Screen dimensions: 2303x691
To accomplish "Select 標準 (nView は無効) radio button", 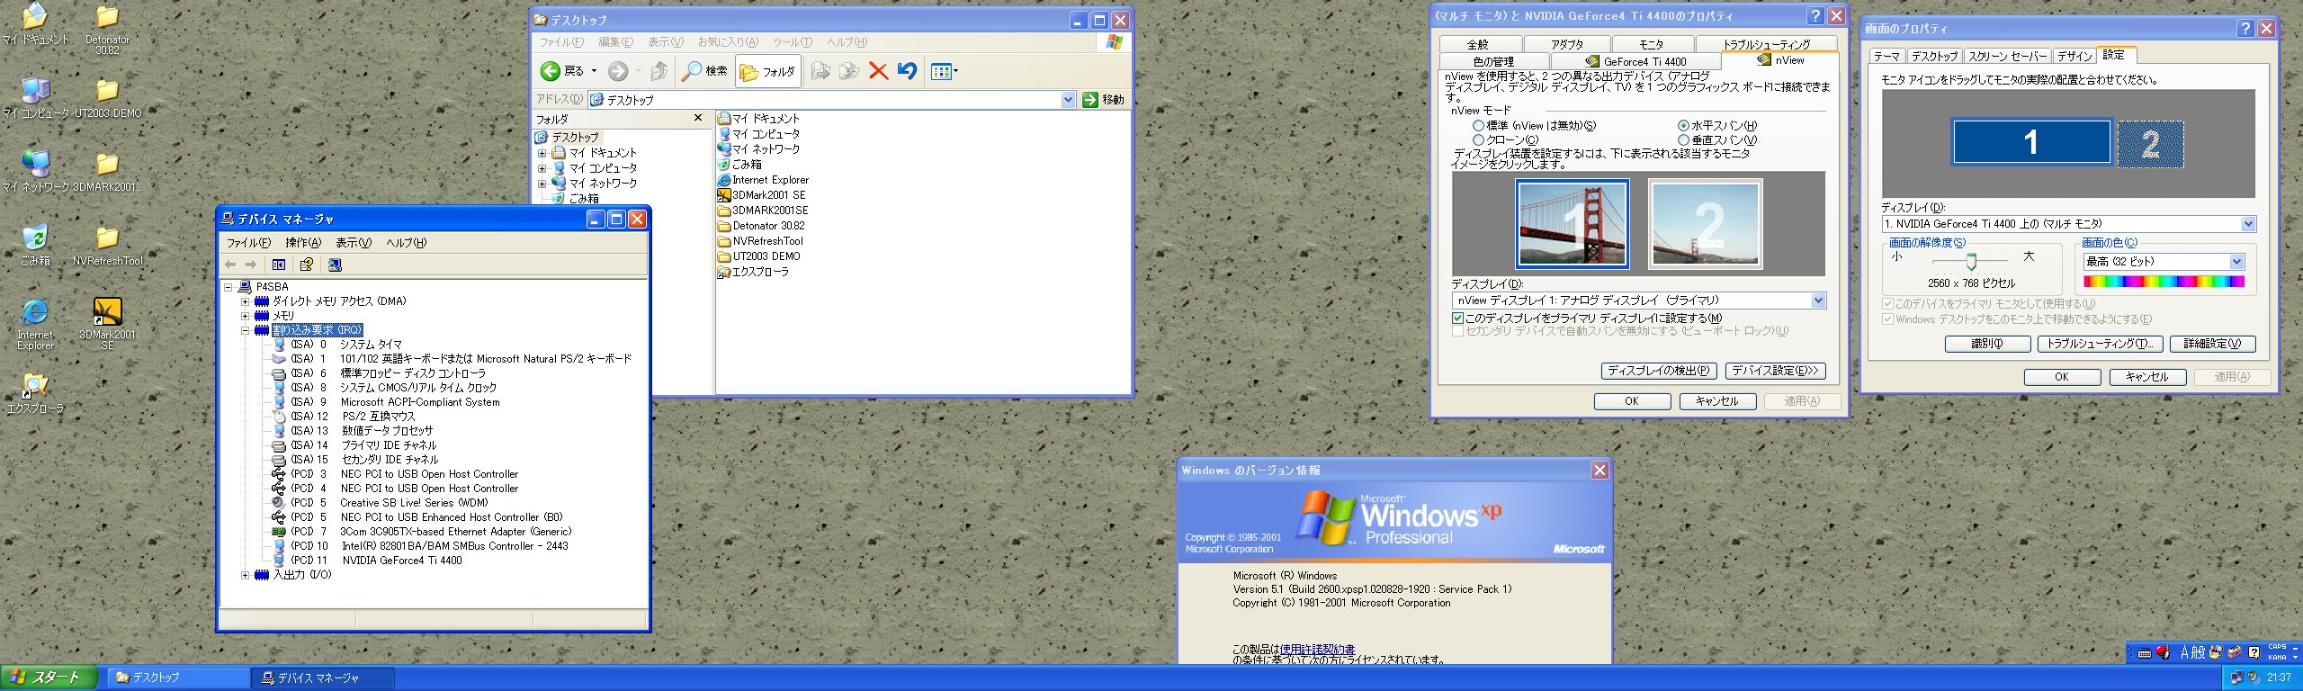I will [1478, 126].
